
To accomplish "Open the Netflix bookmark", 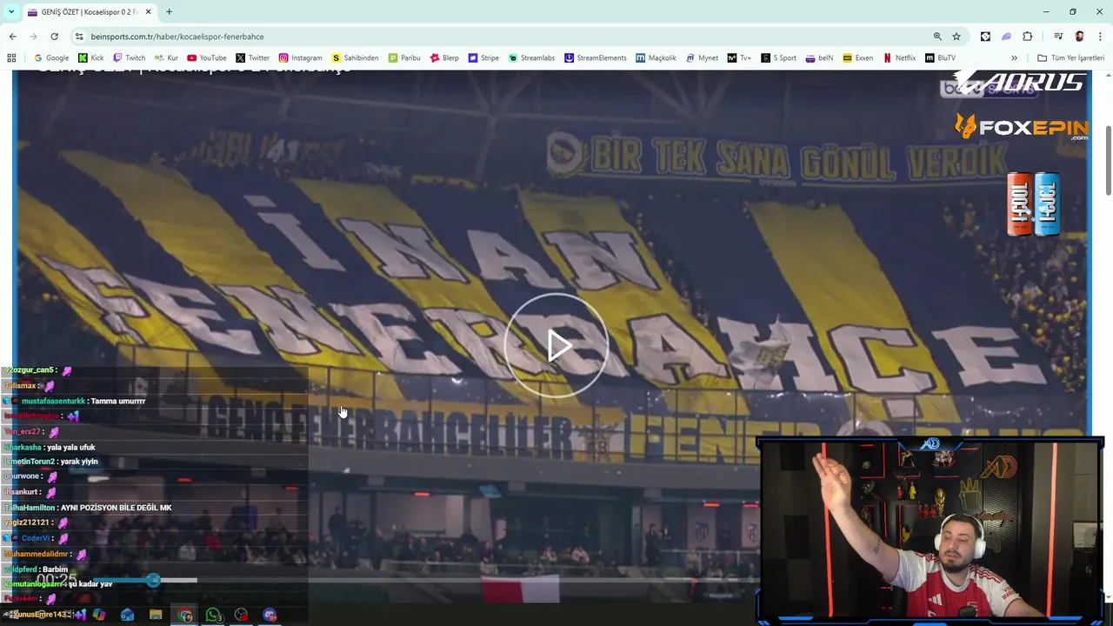I will 899,58.
